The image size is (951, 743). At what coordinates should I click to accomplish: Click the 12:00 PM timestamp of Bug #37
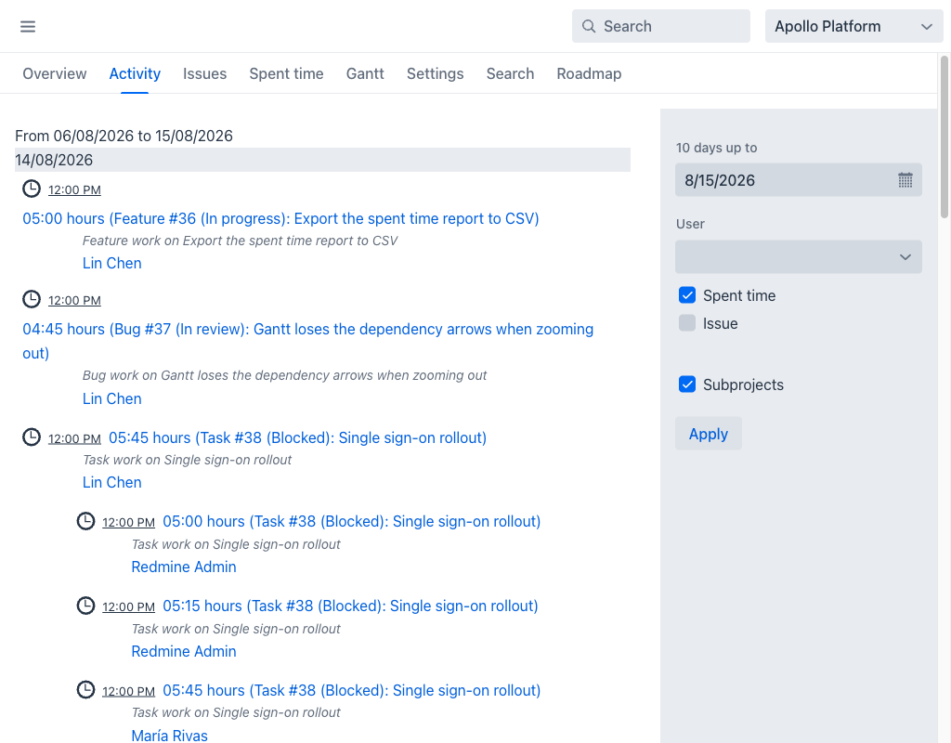pos(74,300)
